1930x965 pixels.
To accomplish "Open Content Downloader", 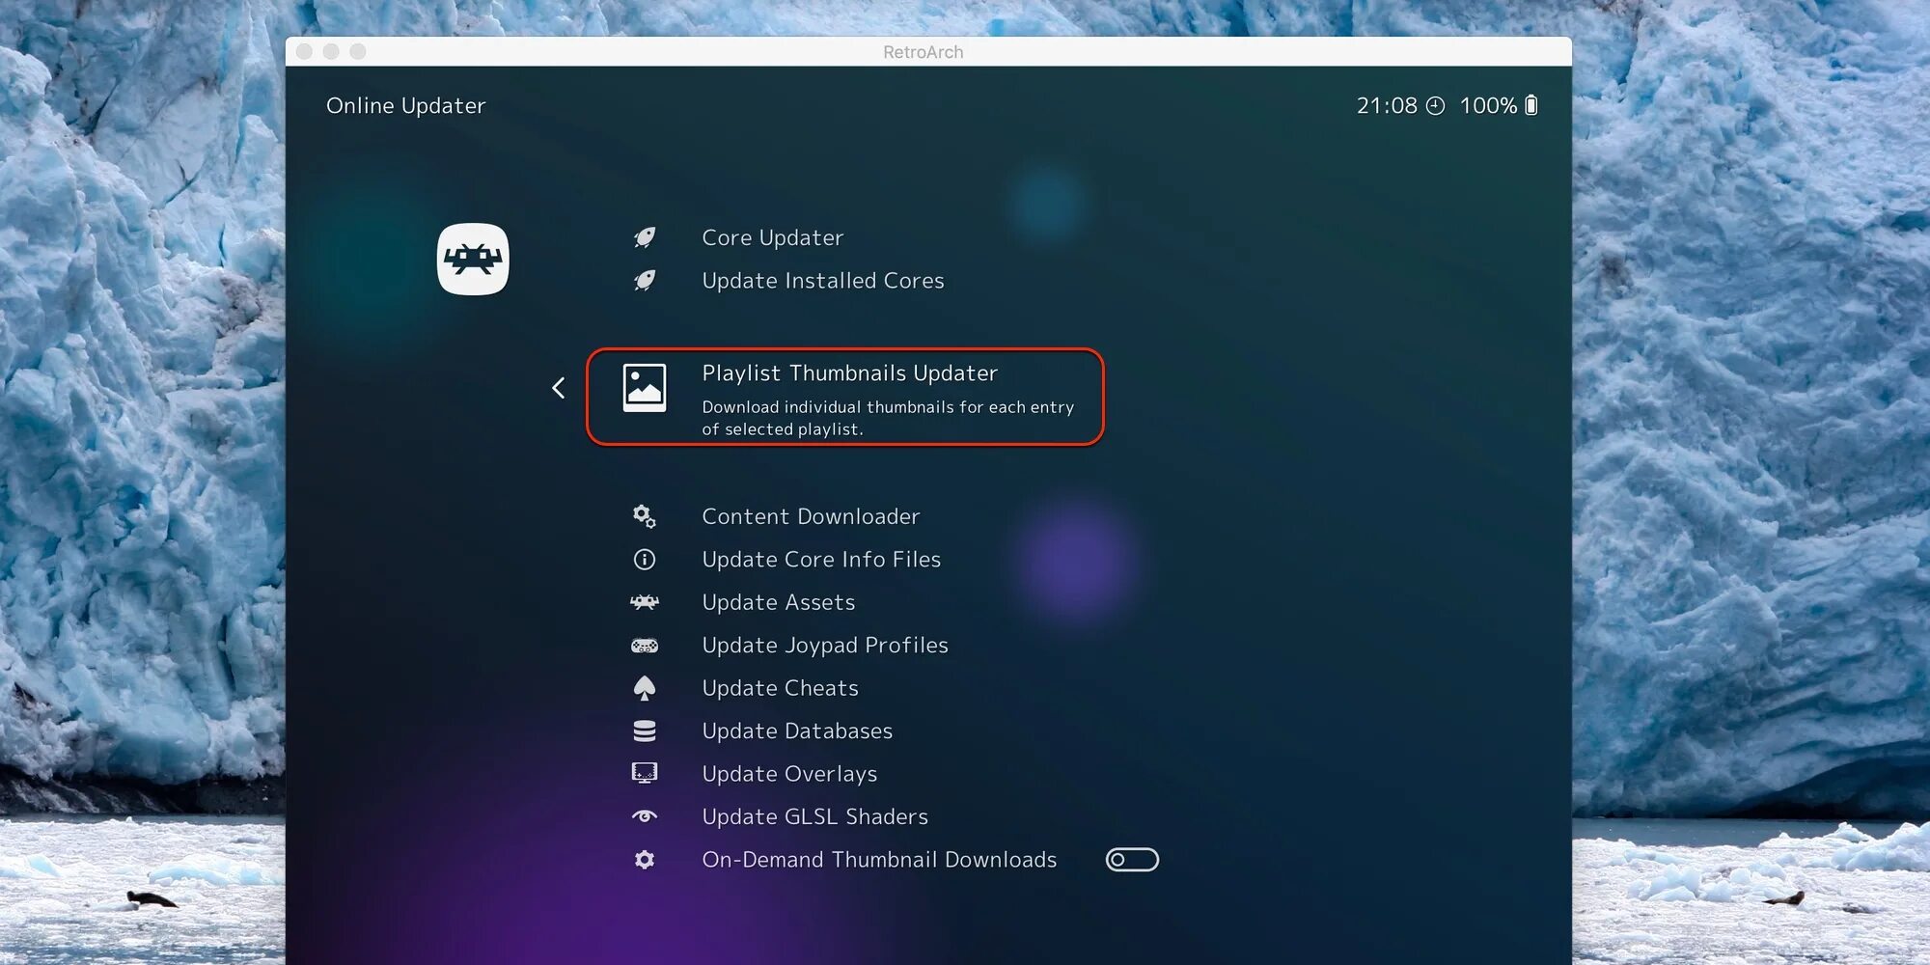I will coord(811,516).
